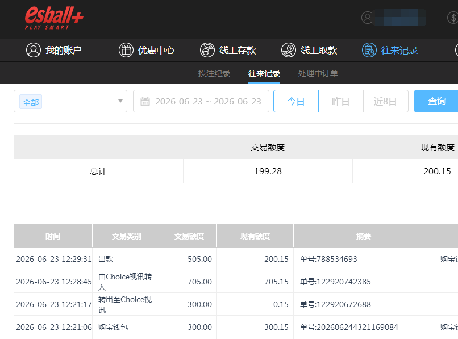Click the 交易类别 column header
The width and height of the screenshot is (458, 339).
[x=127, y=236]
